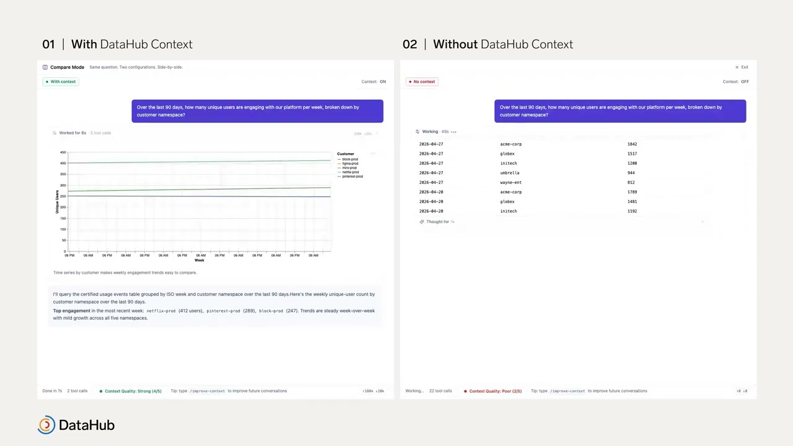
Task: Click value 1192 in the table
Action: point(632,211)
